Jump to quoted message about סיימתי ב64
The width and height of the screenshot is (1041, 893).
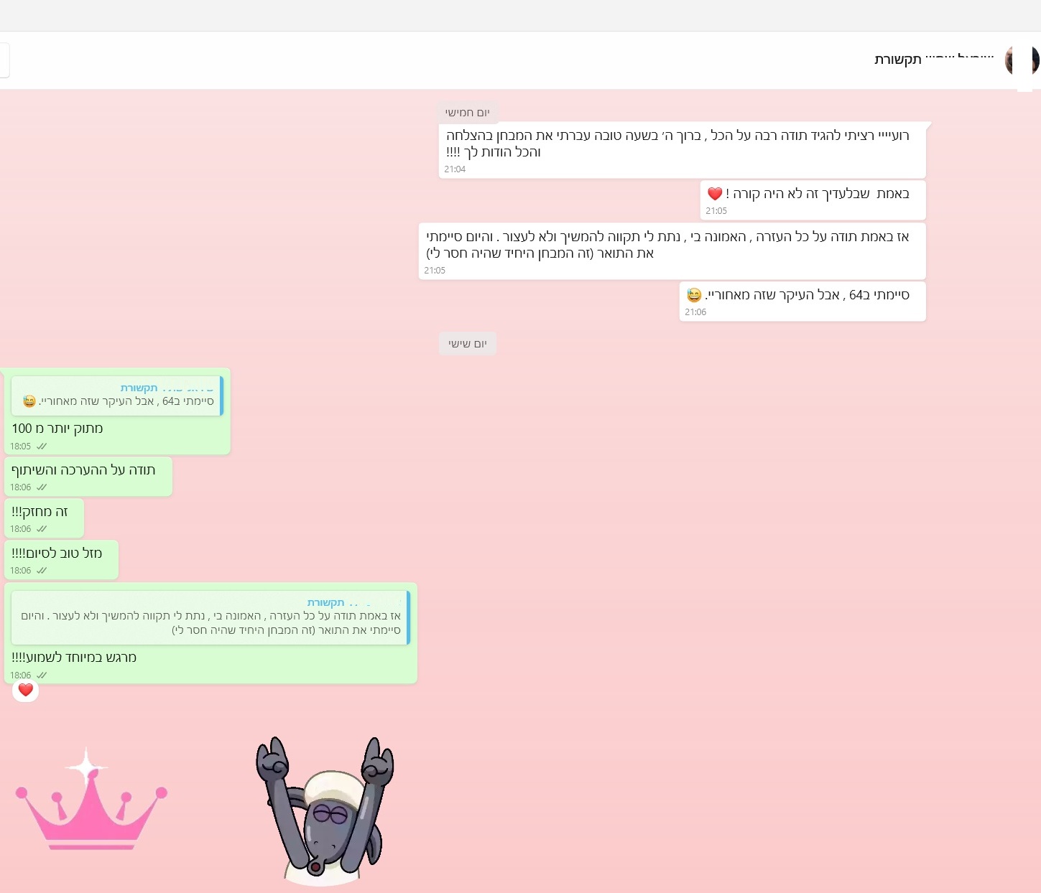click(117, 396)
